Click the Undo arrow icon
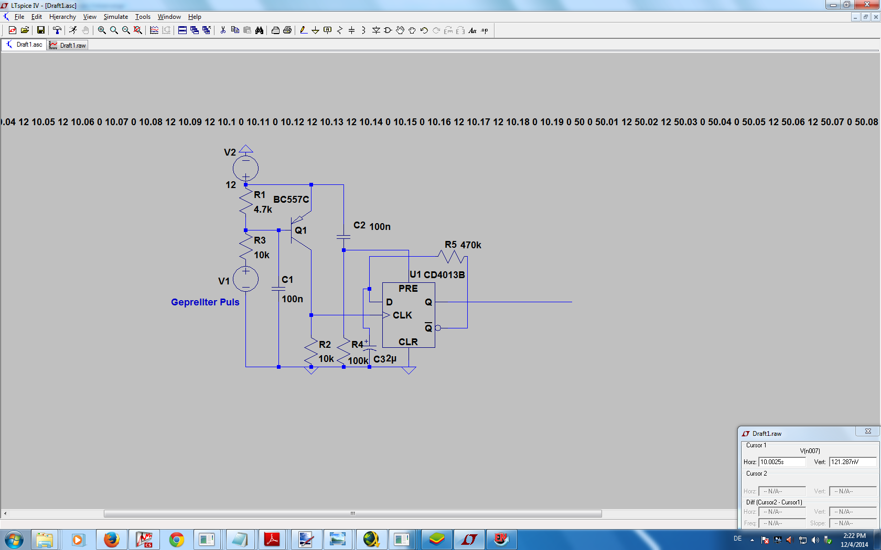This screenshot has height=550, width=881. click(x=424, y=30)
